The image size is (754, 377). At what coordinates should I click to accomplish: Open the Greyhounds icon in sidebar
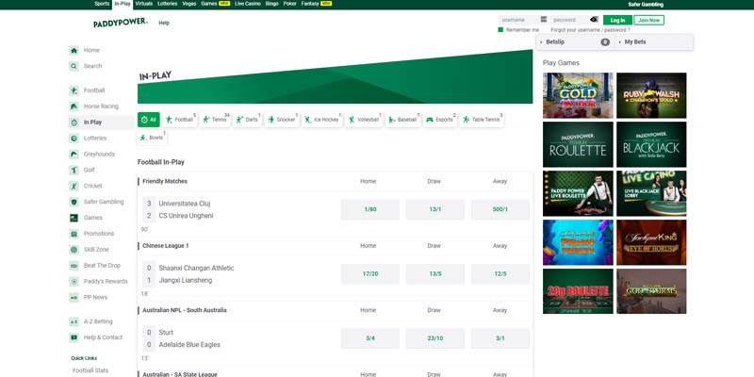74,154
